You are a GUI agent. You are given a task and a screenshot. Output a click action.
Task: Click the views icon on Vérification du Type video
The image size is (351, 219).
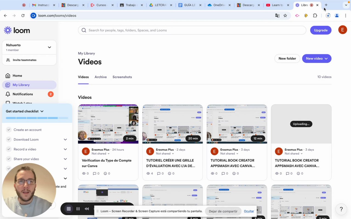(84, 174)
